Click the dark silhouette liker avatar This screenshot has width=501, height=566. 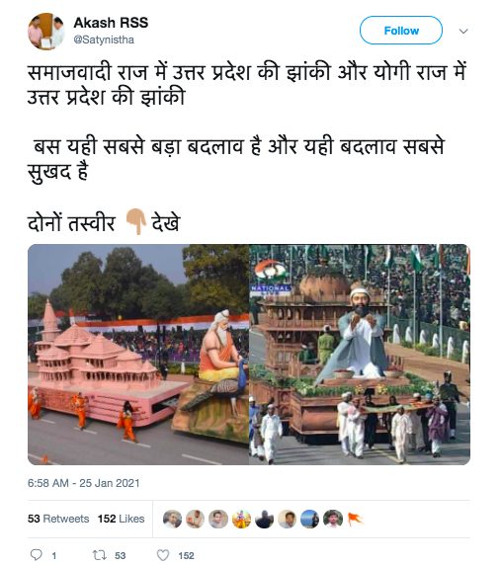point(264,519)
